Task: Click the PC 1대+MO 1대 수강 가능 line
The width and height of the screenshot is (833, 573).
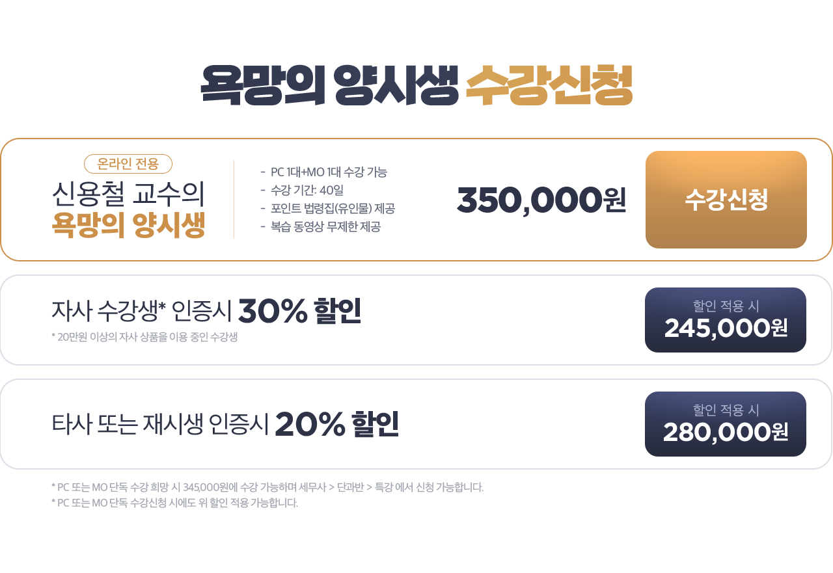Action: pos(323,172)
